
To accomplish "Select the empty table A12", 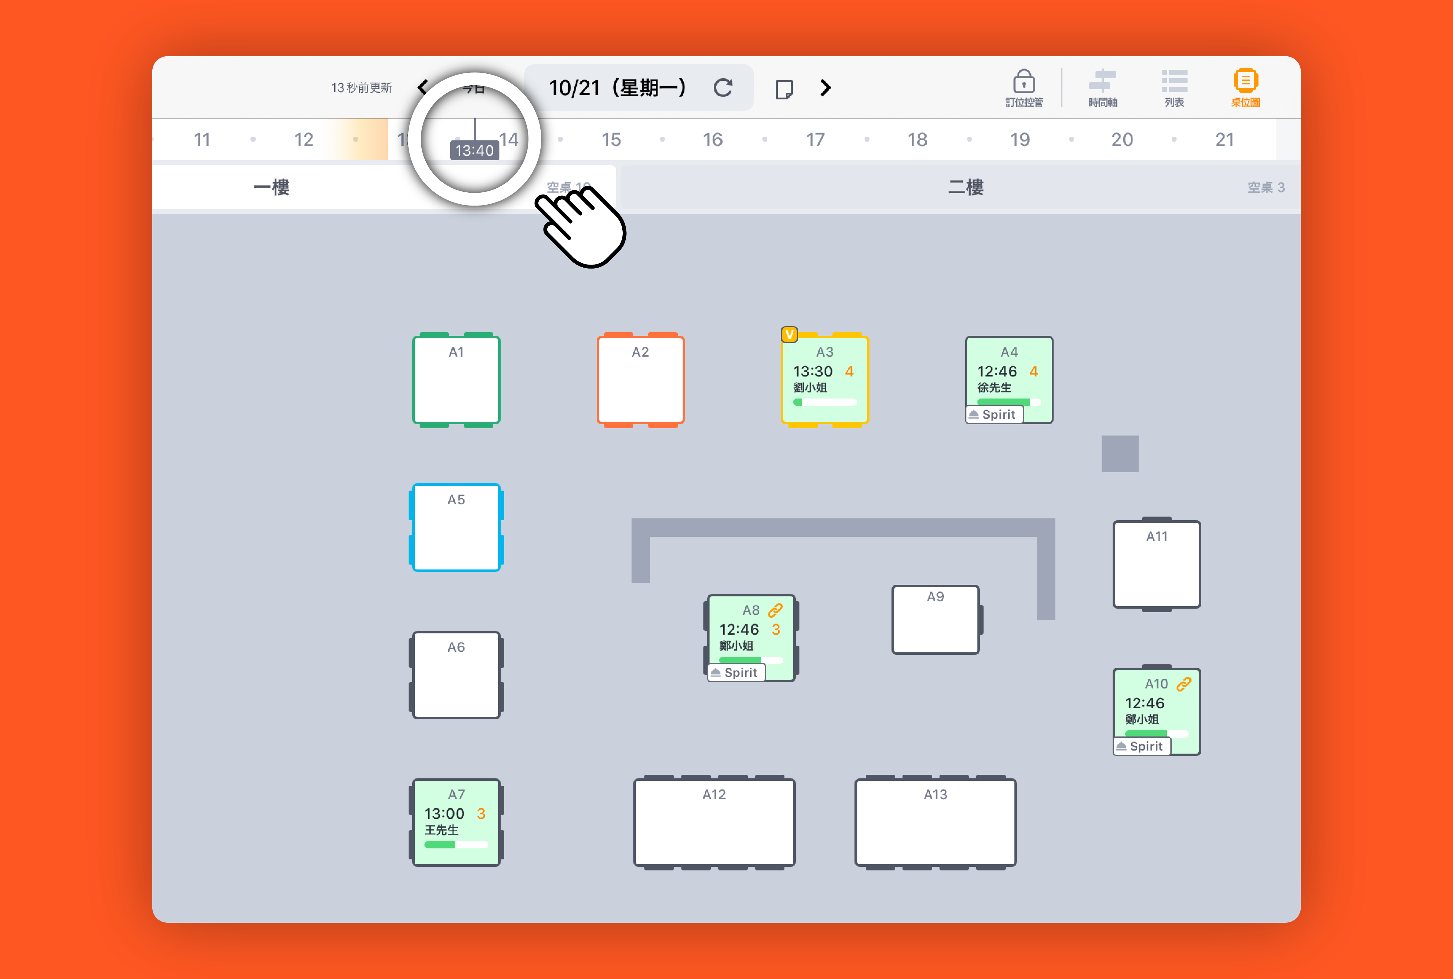I will [x=714, y=822].
